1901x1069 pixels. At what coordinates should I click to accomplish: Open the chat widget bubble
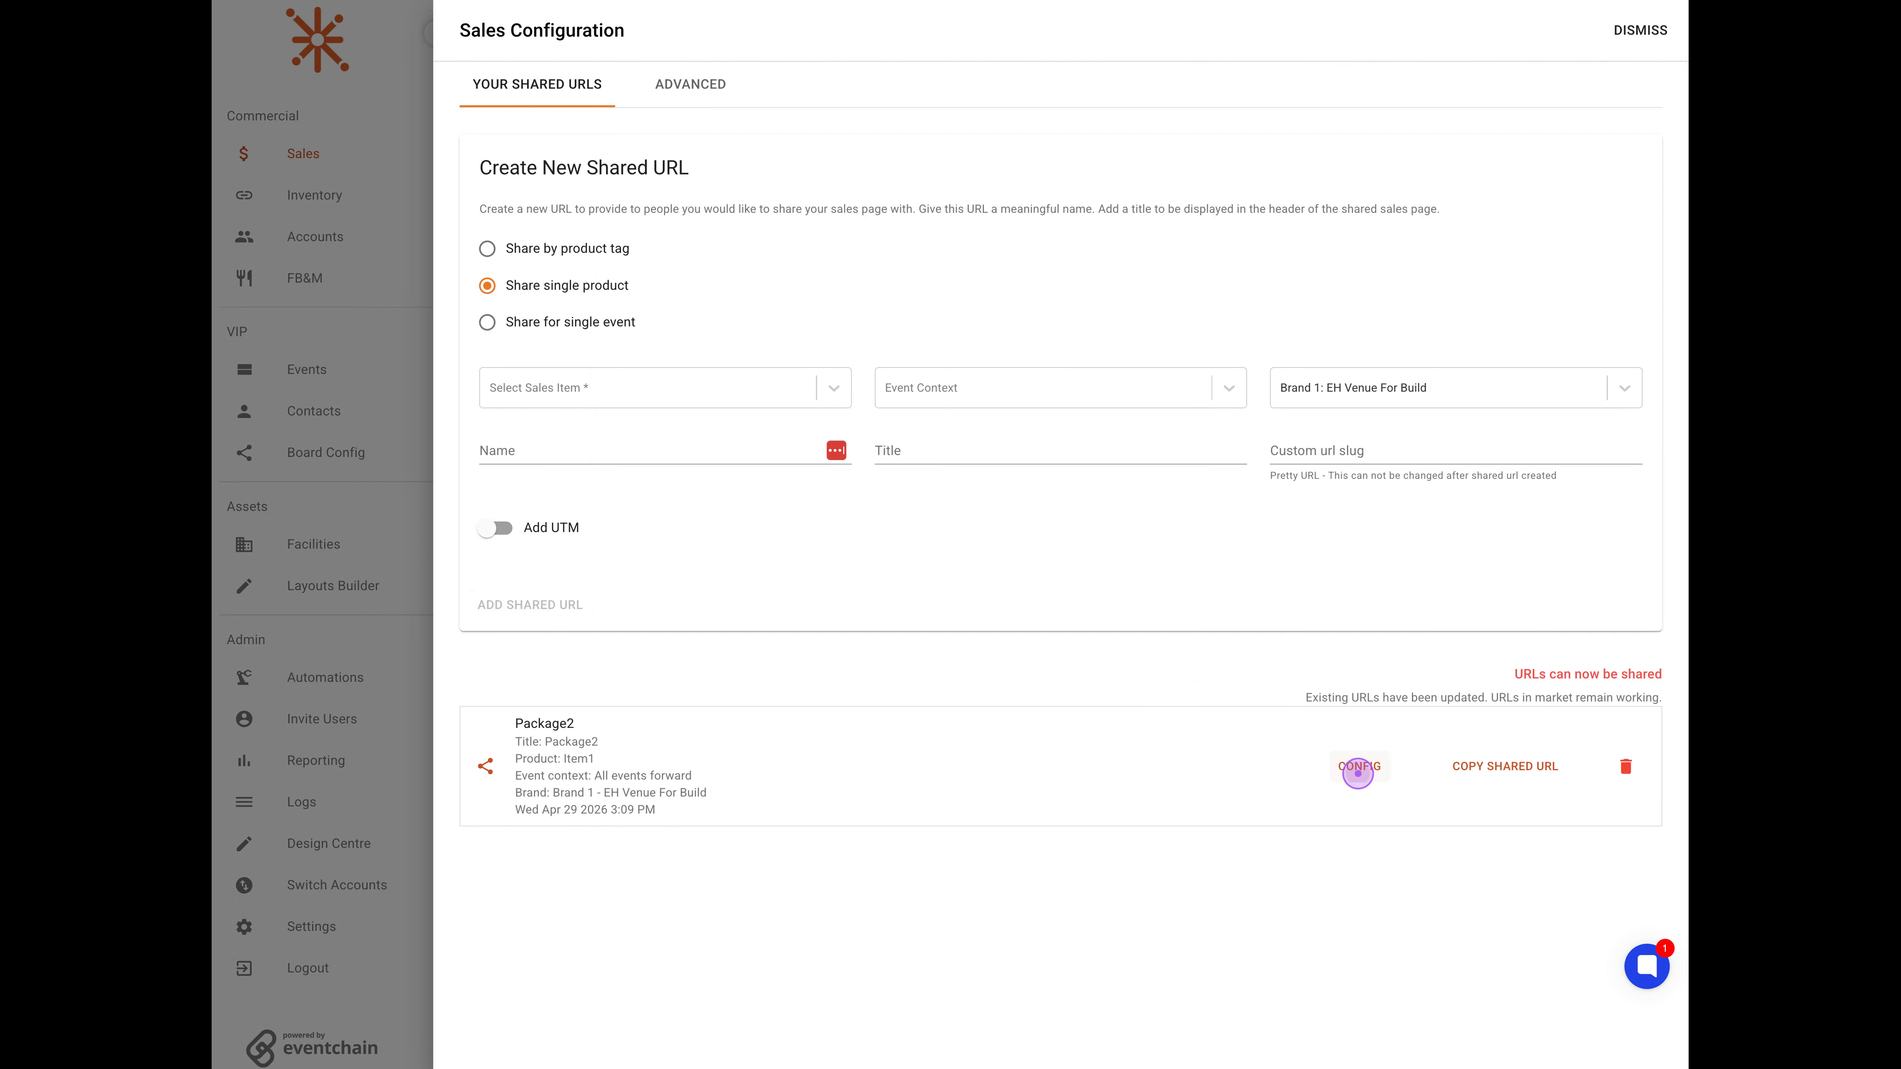pyautogui.click(x=1646, y=967)
